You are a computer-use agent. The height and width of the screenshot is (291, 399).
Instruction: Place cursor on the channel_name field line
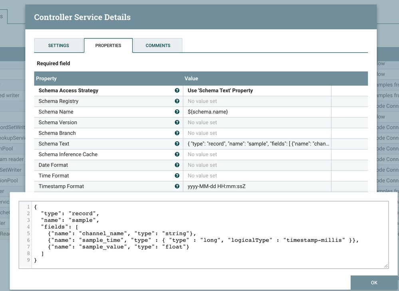coord(122,234)
